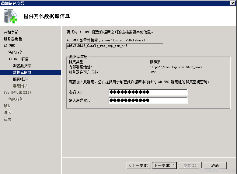Click the 数据库信息 group box title
Viewport: 237px width, 174px height.
pyautogui.click(x=78, y=57)
